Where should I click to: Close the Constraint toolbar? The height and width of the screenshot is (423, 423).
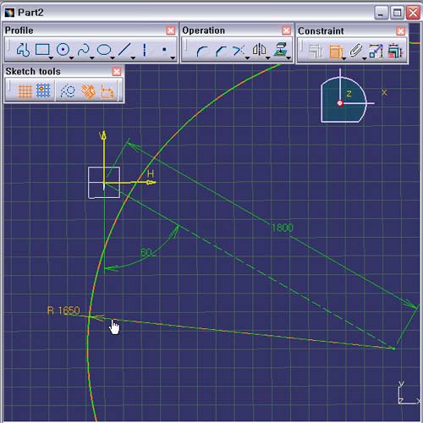click(x=400, y=31)
